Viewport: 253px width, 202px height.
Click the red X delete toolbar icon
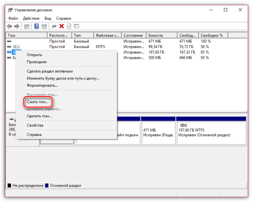tap(61, 26)
